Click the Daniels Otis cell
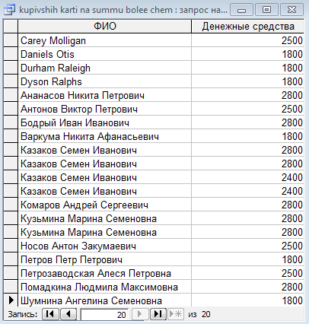This screenshot has height=324, width=309. point(104,54)
